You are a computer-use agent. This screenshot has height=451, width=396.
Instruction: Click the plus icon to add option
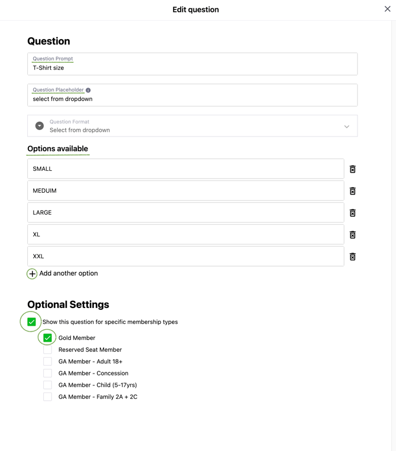(x=32, y=274)
